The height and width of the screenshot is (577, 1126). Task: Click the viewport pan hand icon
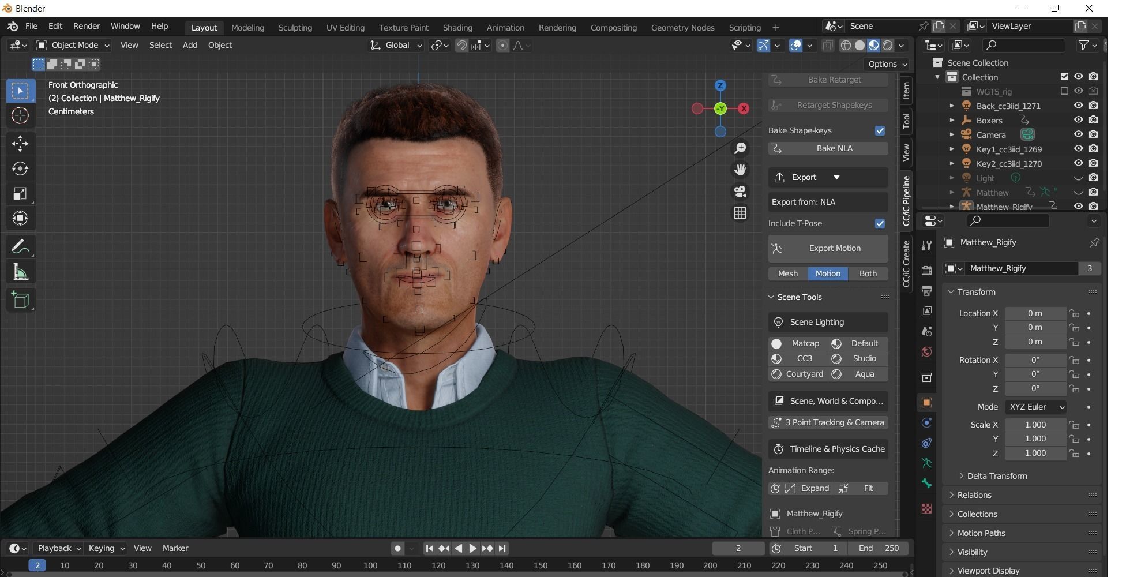pyautogui.click(x=740, y=170)
